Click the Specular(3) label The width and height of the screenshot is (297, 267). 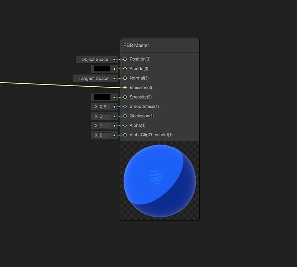tap(141, 97)
